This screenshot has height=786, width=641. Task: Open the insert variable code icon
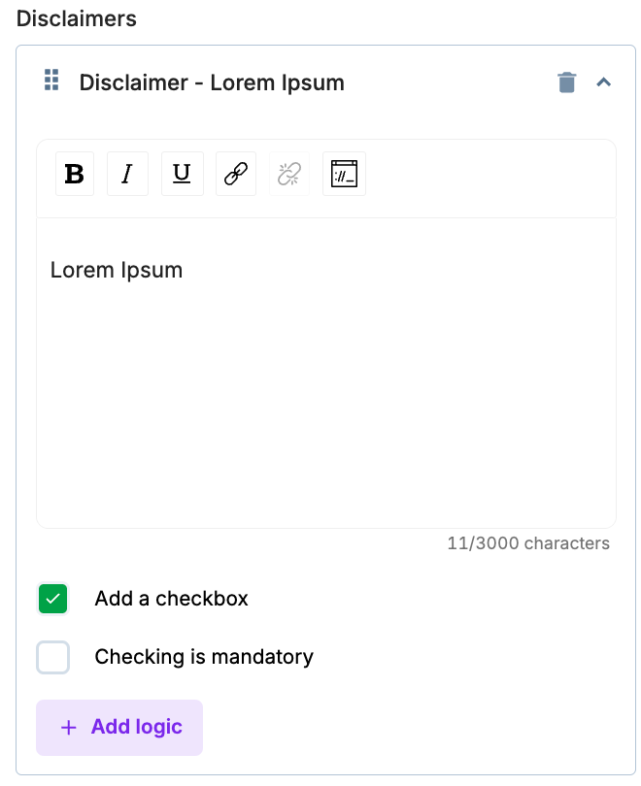[345, 175]
